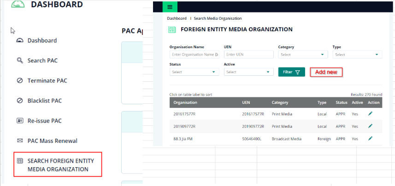Click the Dashboard breadcrumb link
The width and height of the screenshot is (395, 186).
click(177, 18)
